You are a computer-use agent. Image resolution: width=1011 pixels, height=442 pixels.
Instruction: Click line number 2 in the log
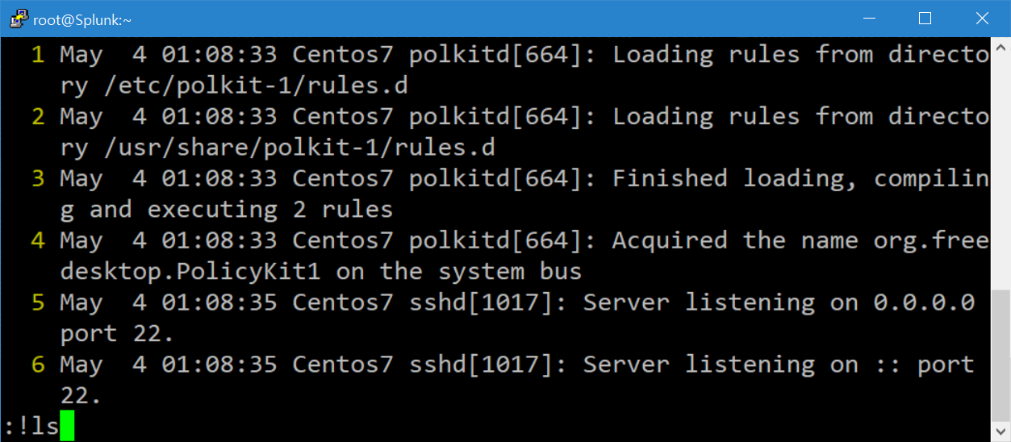38,117
